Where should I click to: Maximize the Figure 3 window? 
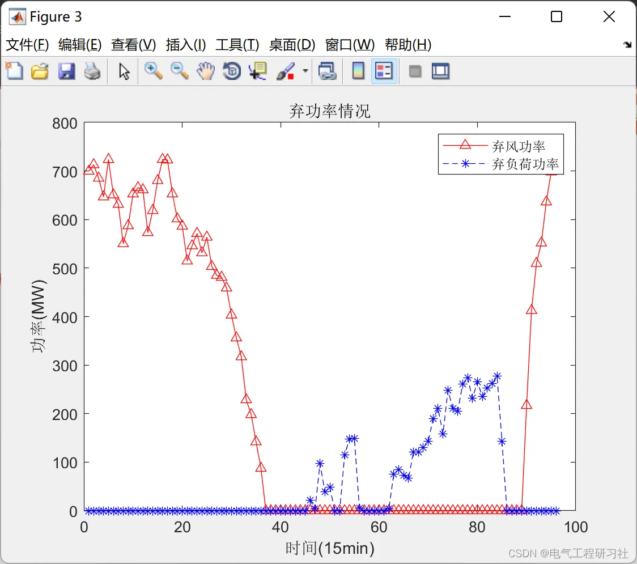click(x=556, y=16)
